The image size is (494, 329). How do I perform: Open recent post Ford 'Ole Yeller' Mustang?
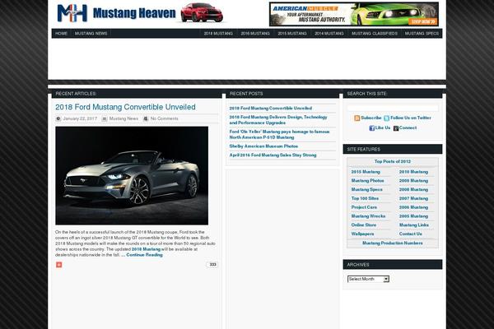(x=279, y=134)
